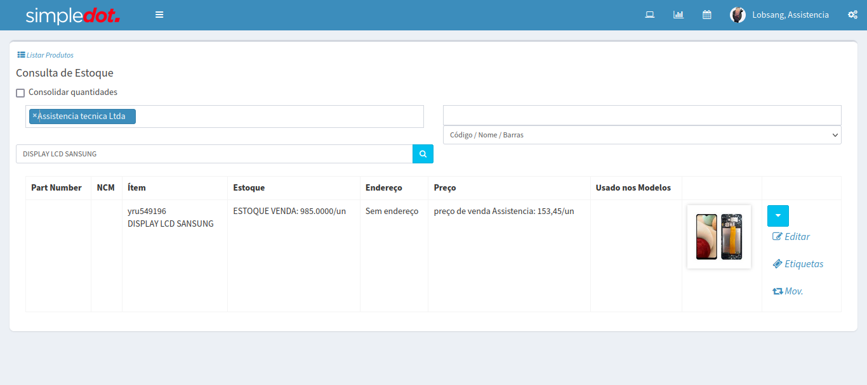Focus the empty field above Código dropdown
This screenshot has width=867, height=385.
pos(642,115)
